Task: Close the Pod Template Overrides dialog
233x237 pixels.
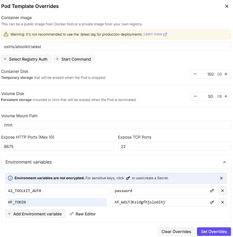Action: [x=227, y=6]
